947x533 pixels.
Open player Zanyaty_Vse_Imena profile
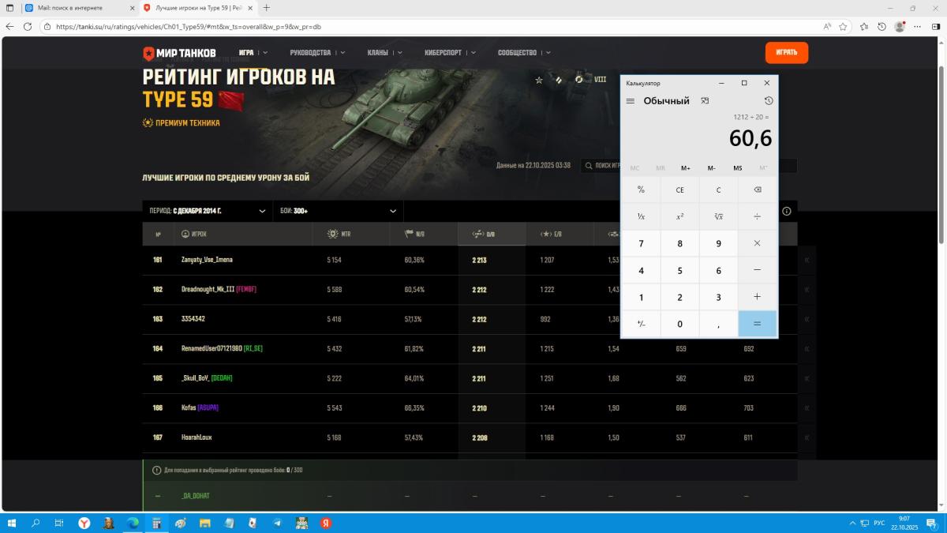point(207,260)
